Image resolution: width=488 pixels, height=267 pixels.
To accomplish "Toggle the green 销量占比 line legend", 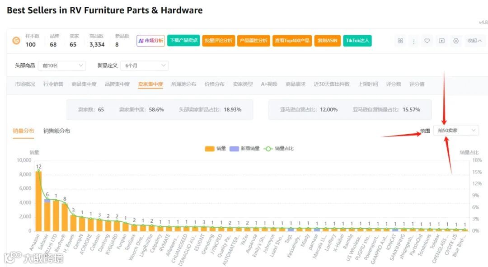I will click(278, 149).
